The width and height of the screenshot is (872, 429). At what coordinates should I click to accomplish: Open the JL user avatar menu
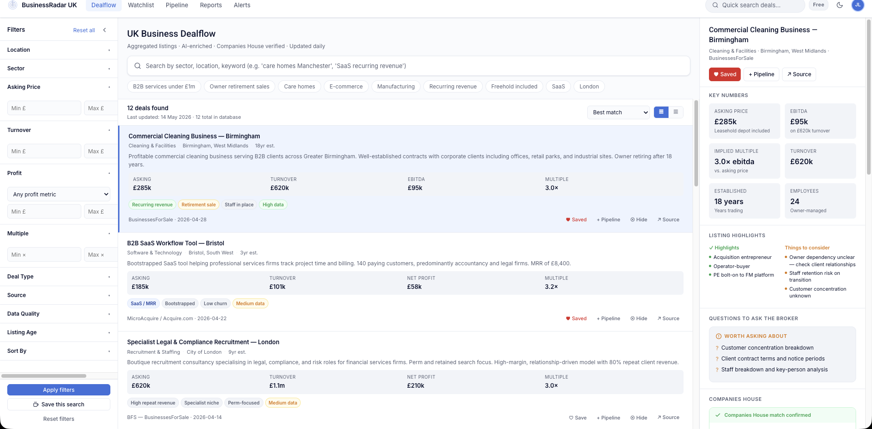point(857,5)
